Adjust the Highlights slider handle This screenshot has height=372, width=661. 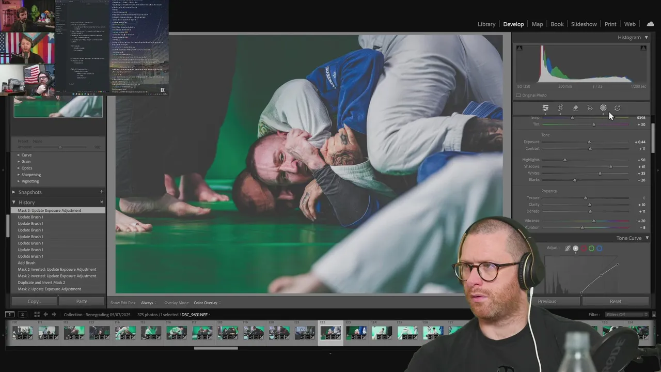[x=565, y=160]
